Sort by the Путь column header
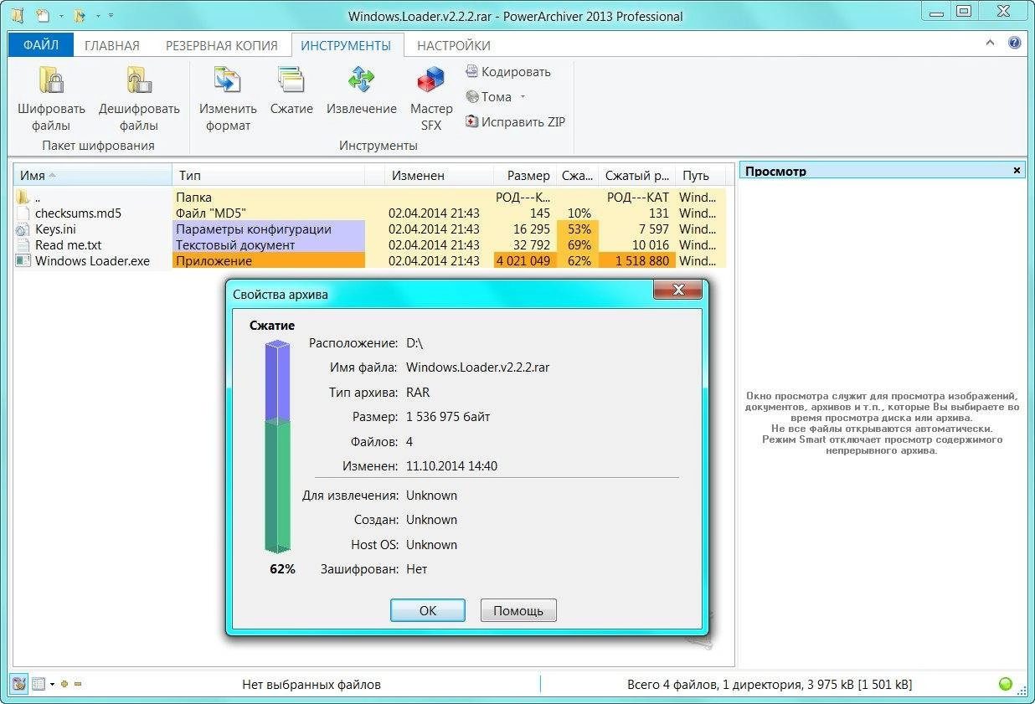The image size is (1035, 704). [700, 176]
